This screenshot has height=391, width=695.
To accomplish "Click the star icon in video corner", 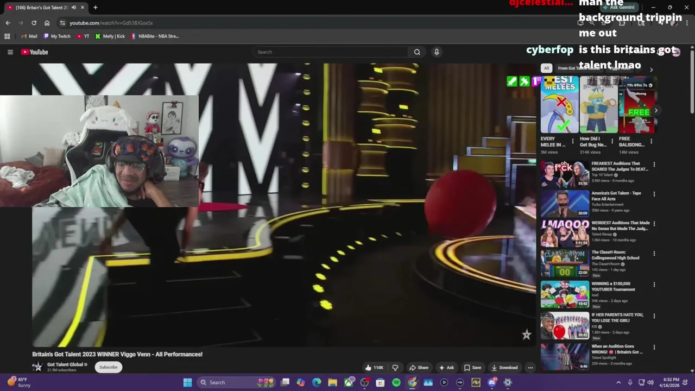I will 526,335.
